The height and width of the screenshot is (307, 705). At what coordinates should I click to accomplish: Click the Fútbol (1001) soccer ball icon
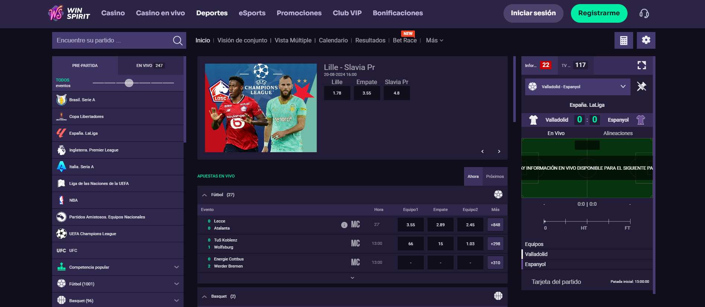tap(61, 284)
